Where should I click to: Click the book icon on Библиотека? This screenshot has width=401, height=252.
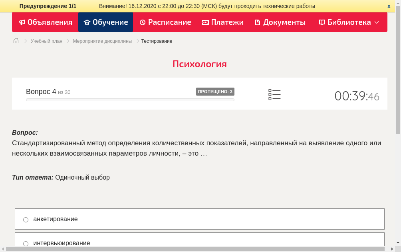tap(322, 22)
